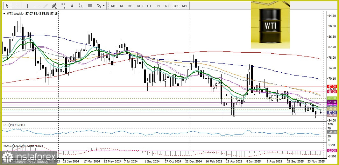Select the W1 weekly timeframe button
The height and width of the screenshot is (165, 339).
pos(176,6)
